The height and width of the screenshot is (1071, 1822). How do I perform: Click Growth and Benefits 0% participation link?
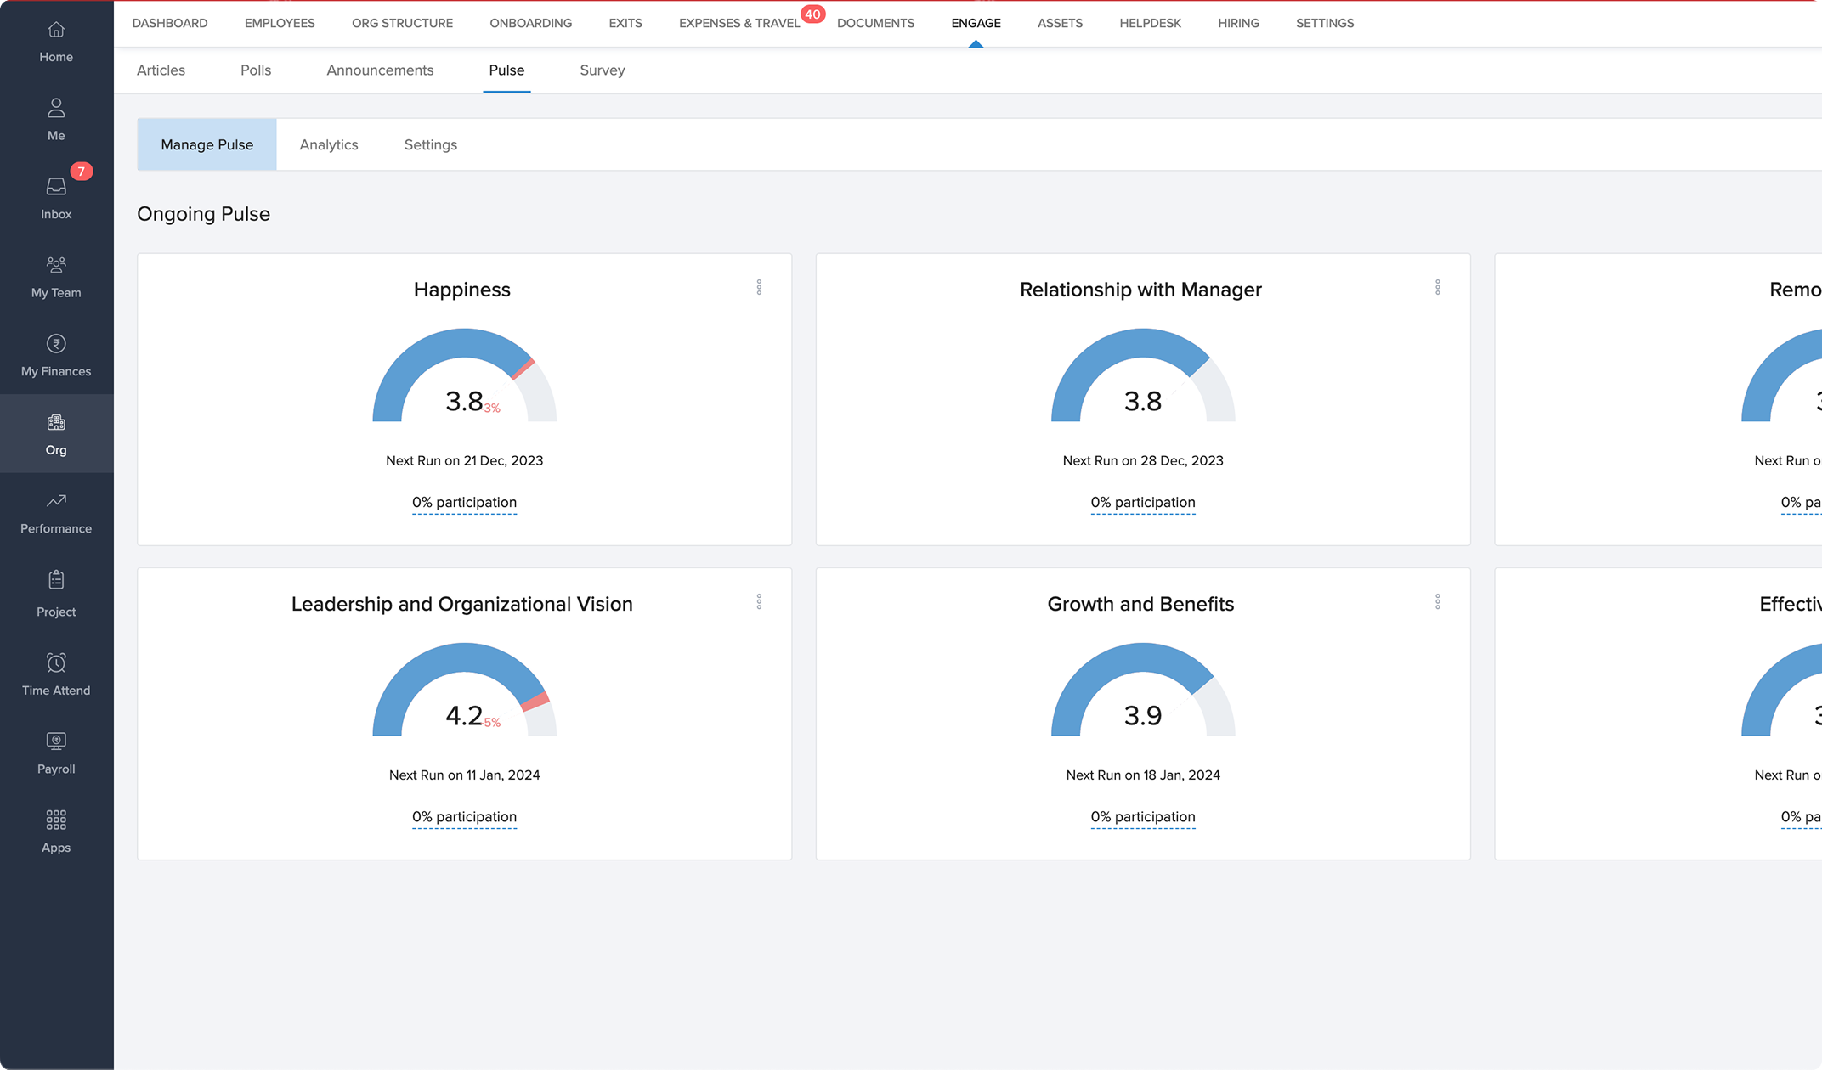pos(1142,817)
